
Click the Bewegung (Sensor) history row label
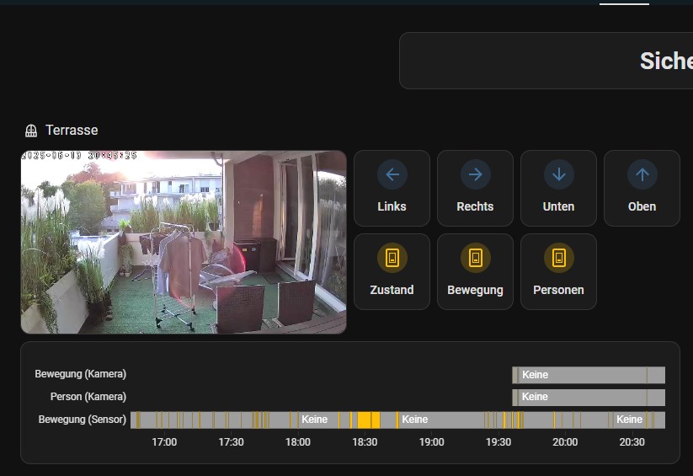(x=82, y=420)
